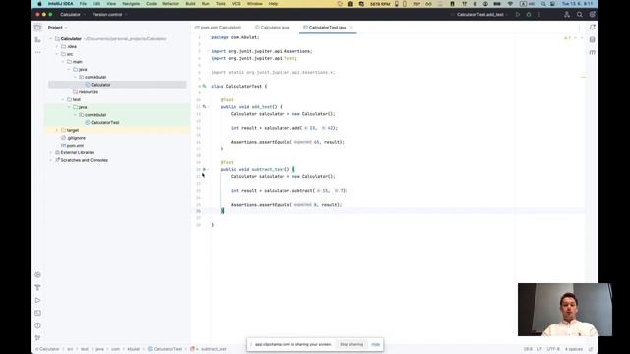Open the Project view dropdown

[x=57, y=28]
